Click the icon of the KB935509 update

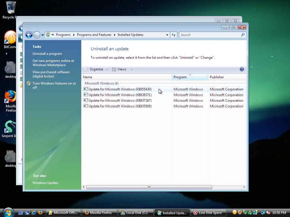tap(86, 106)
